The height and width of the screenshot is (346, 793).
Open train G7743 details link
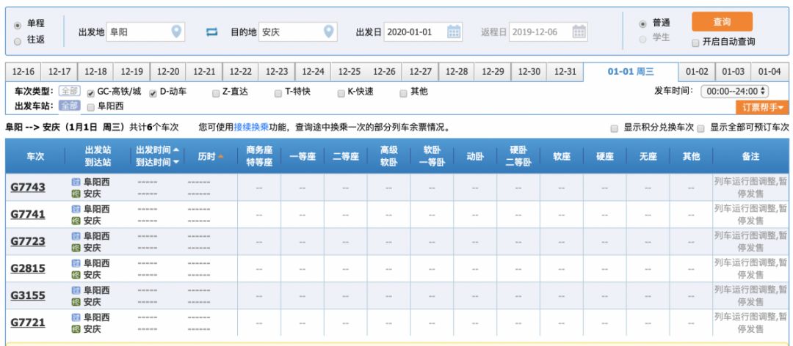28,188
